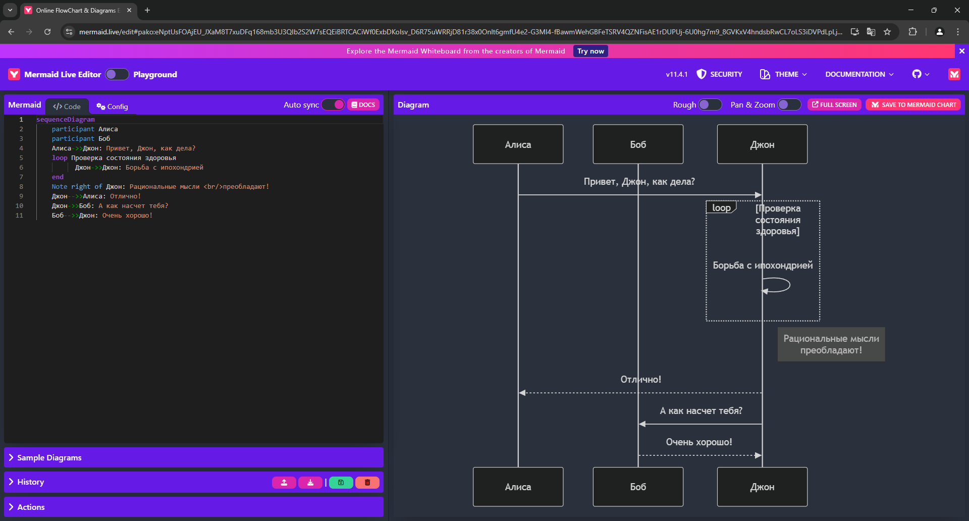Enable the Pan & Zoom toggle

pos(789,105)
